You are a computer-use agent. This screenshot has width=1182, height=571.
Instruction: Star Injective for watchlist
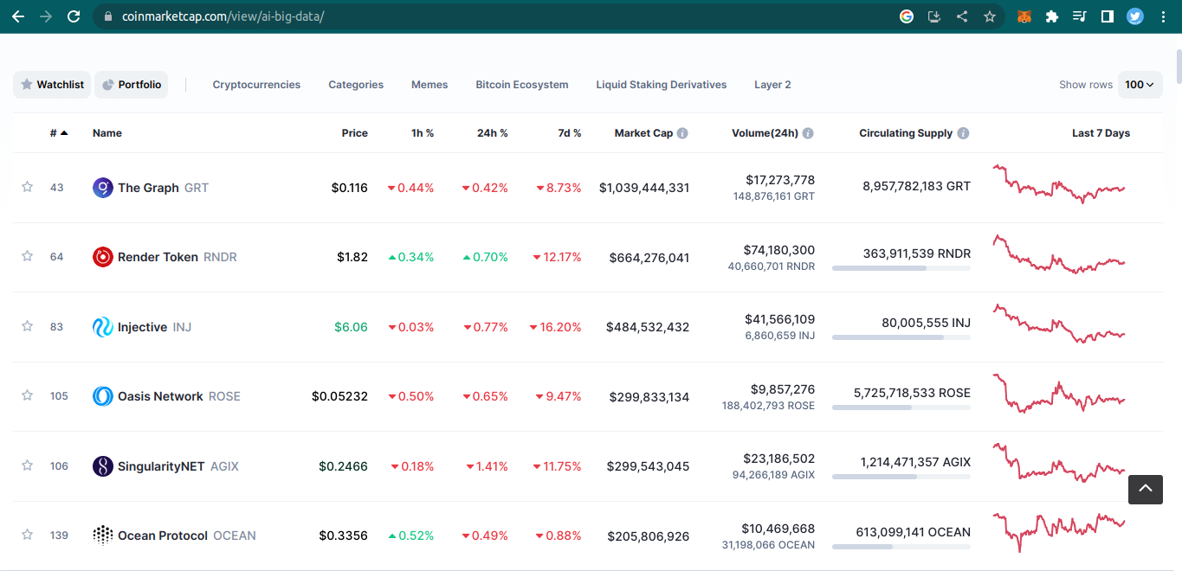27,326
